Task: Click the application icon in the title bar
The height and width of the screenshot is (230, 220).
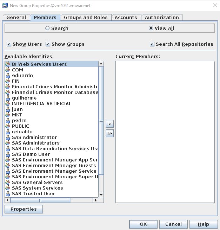Action: [x=5, y=6]
